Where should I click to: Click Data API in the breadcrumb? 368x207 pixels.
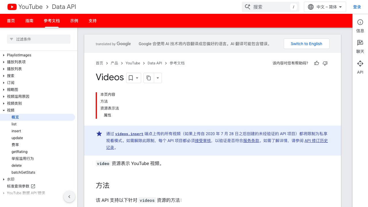155,63
